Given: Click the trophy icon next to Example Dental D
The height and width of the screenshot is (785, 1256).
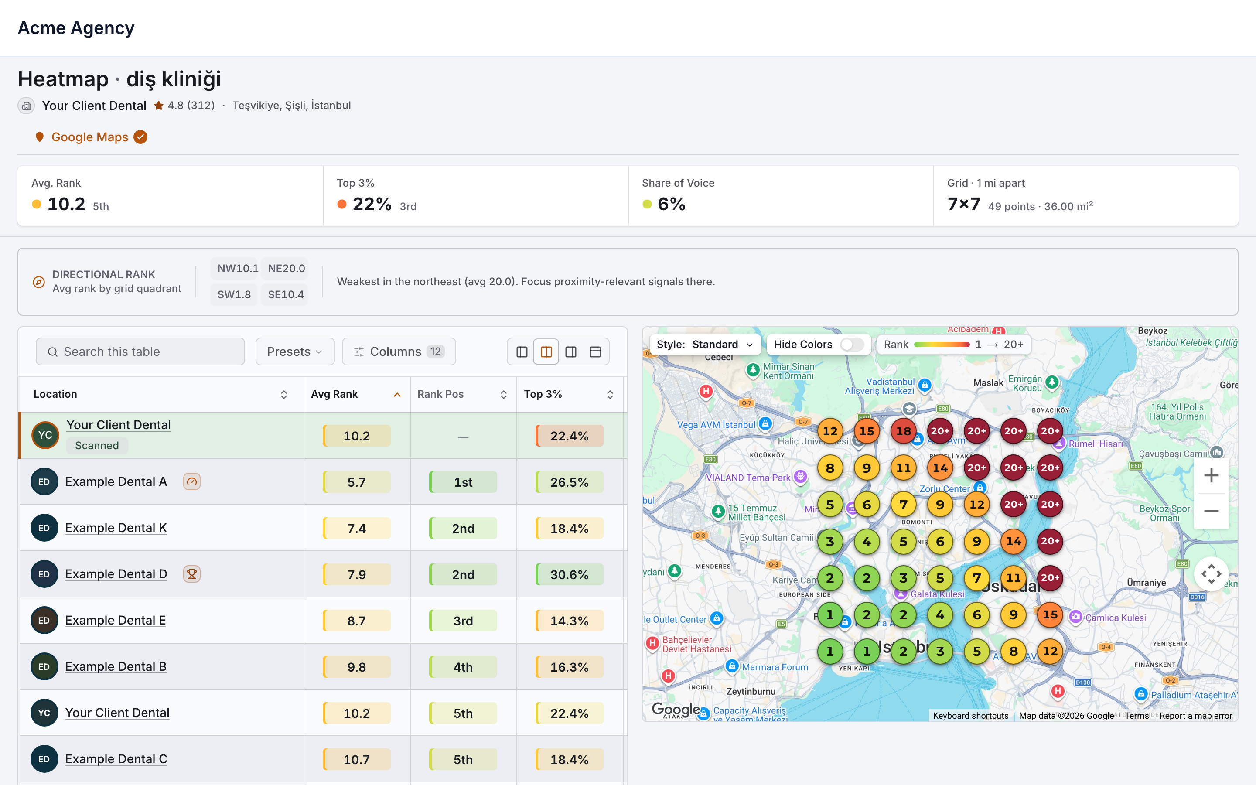Looking at the screenshot, I should coord(191,574).
